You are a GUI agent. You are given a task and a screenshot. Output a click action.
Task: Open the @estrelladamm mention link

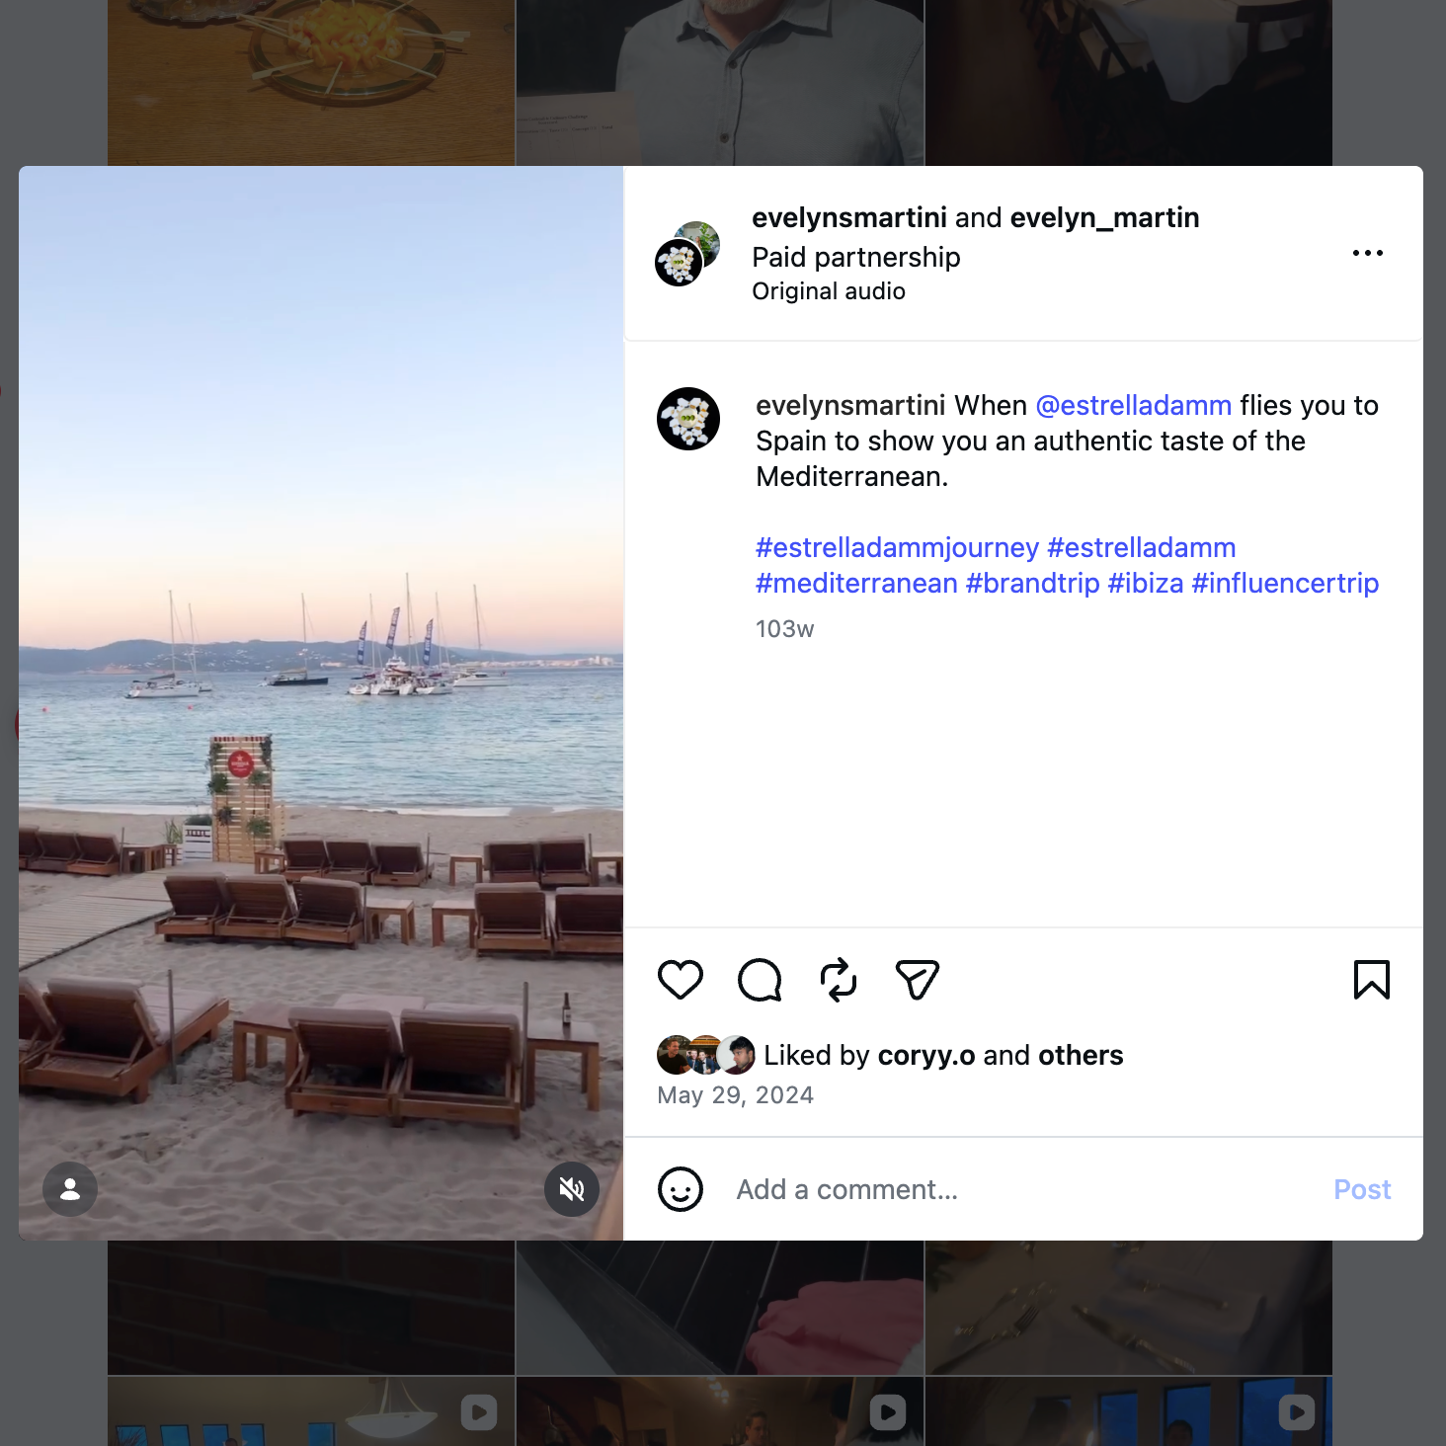click(x=1134, y=405)
